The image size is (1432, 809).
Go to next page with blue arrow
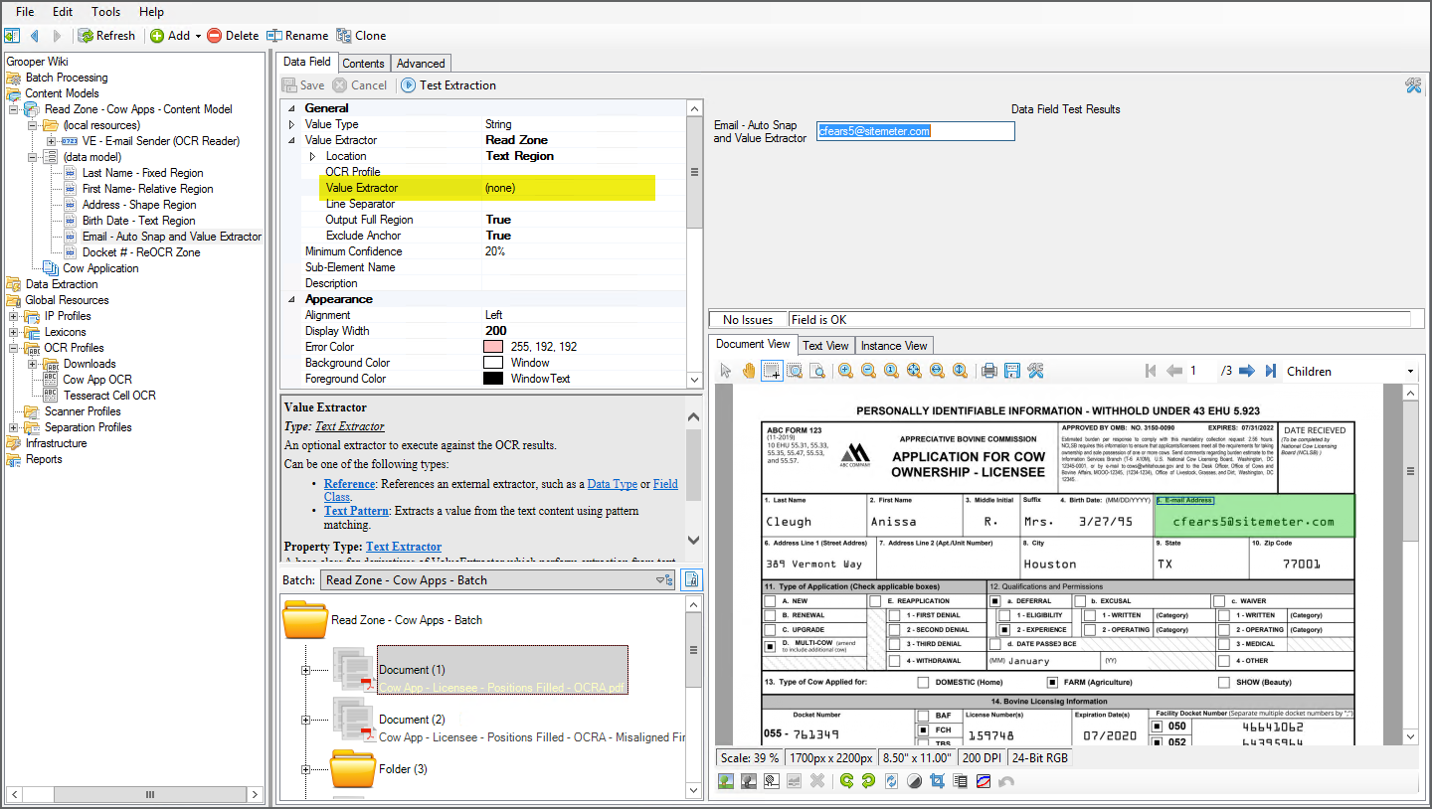[x=1248, y=371]
